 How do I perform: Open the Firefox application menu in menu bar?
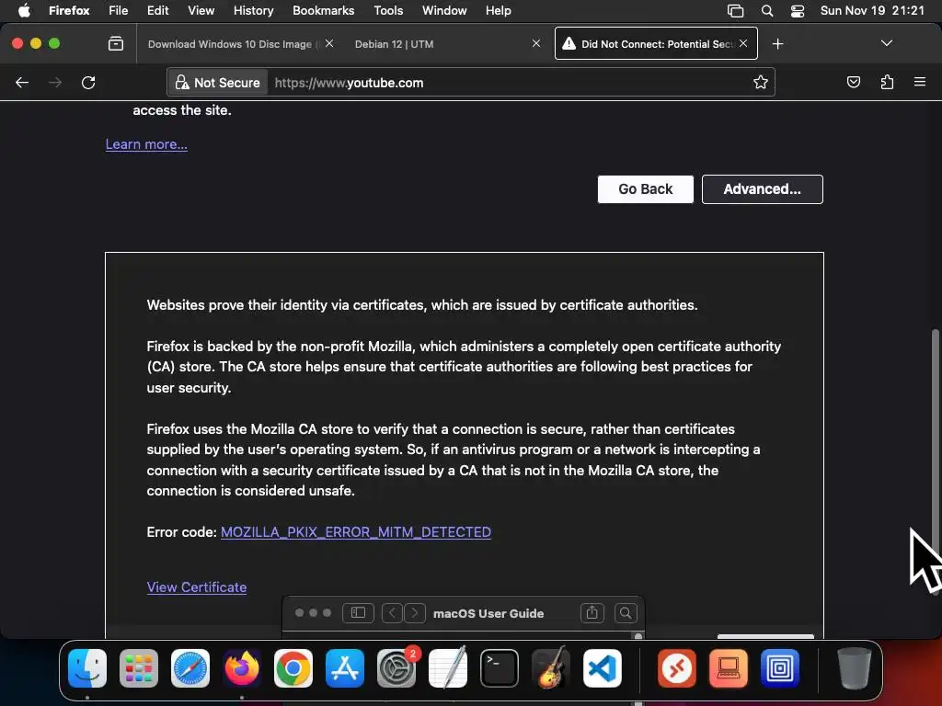pos(69,10)
